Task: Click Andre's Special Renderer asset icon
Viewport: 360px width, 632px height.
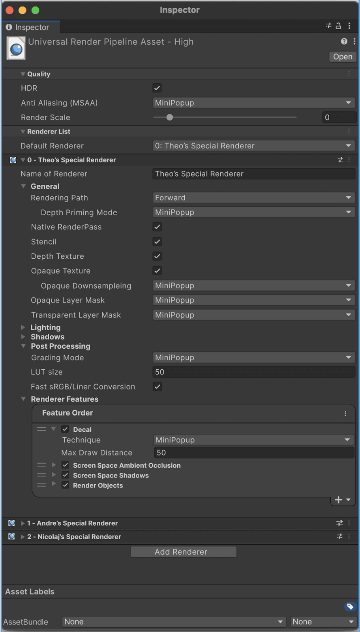Action: (x=12, y=523)
